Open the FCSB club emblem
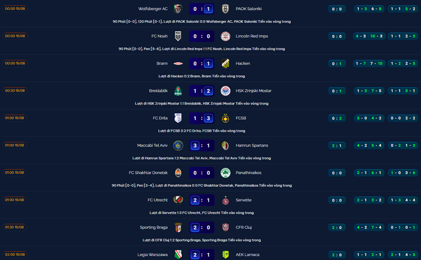 tap(225, 118)
